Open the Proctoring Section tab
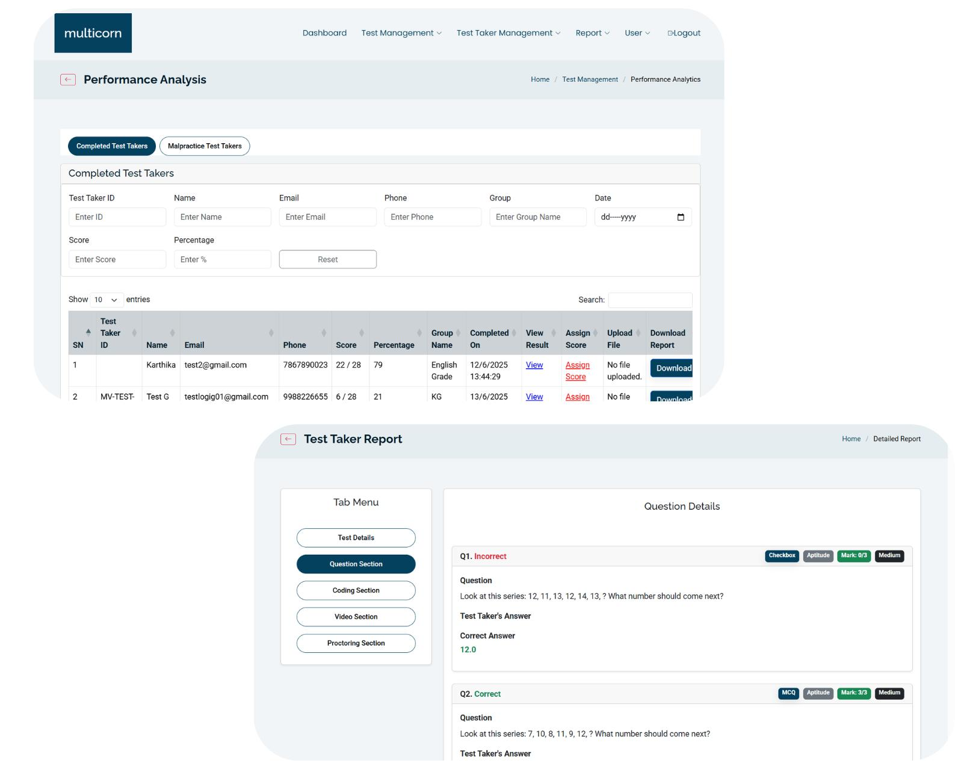Viewport: 955px width, 778px height. [x=356, y=643]
